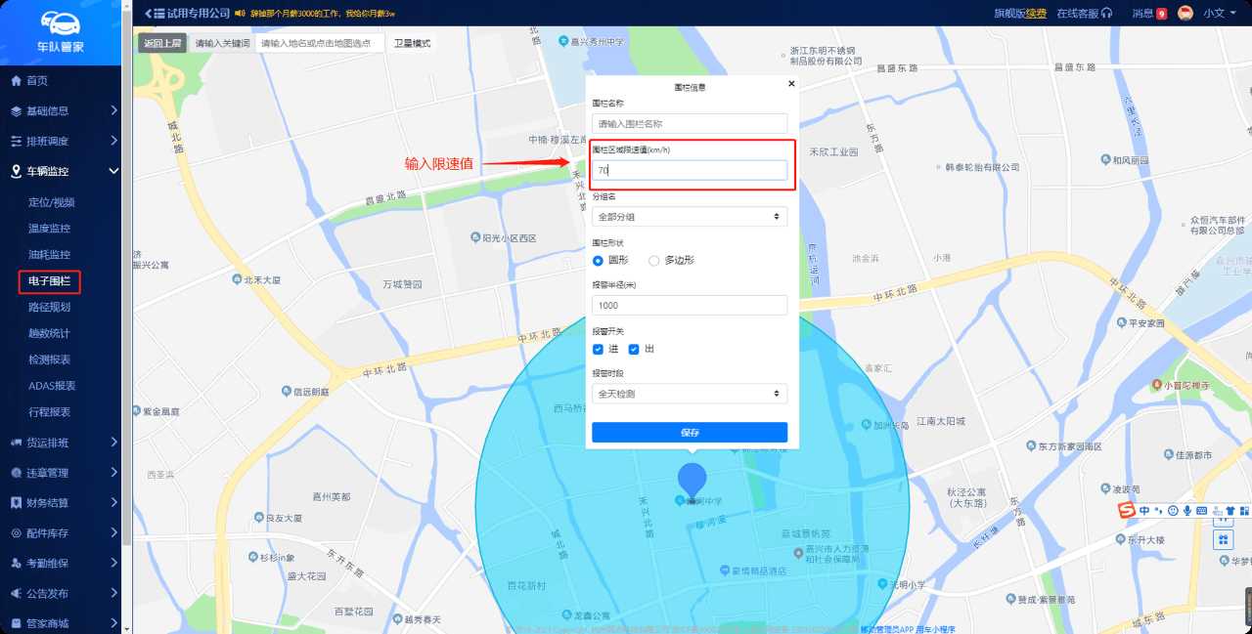1252x634 pixels.
Task: Select the 多边形 fence shape radio
Action: pos(654,261)
